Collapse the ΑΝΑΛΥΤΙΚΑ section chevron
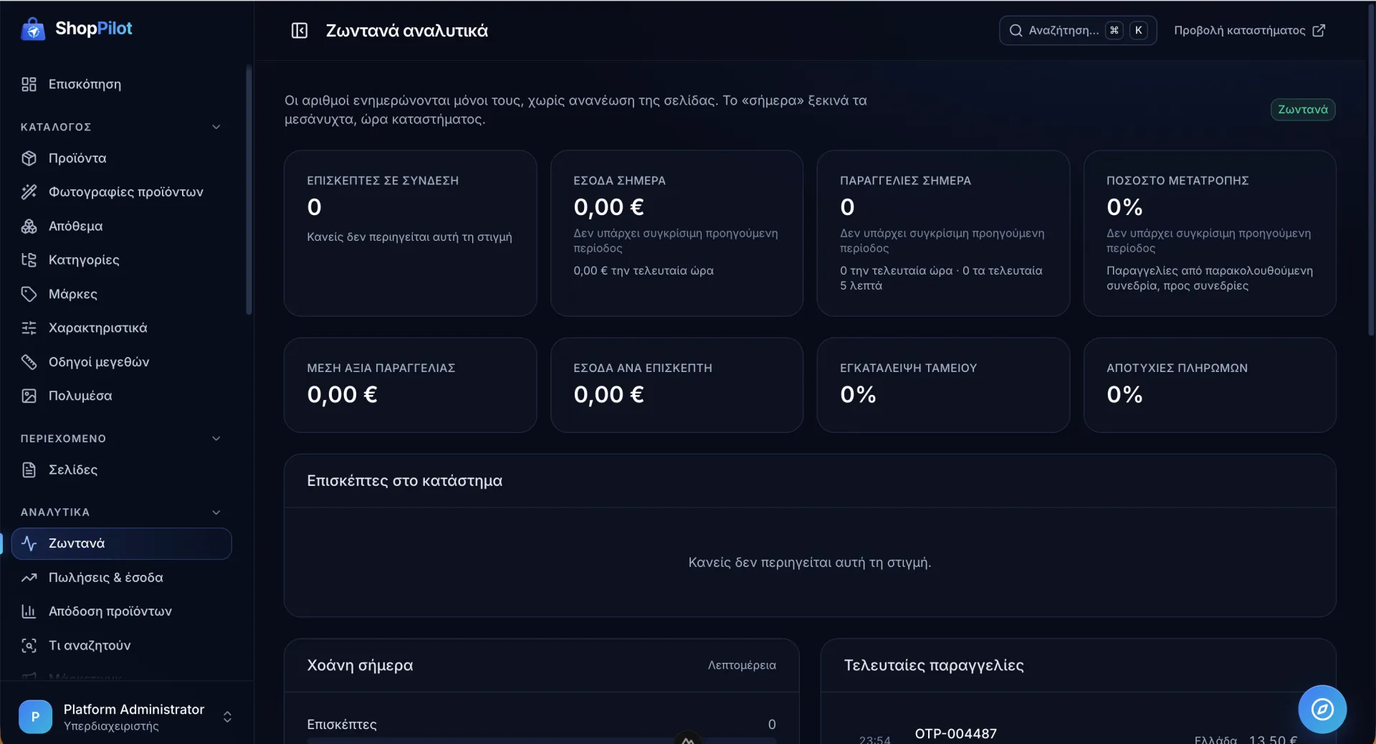 tap(216, 512)
